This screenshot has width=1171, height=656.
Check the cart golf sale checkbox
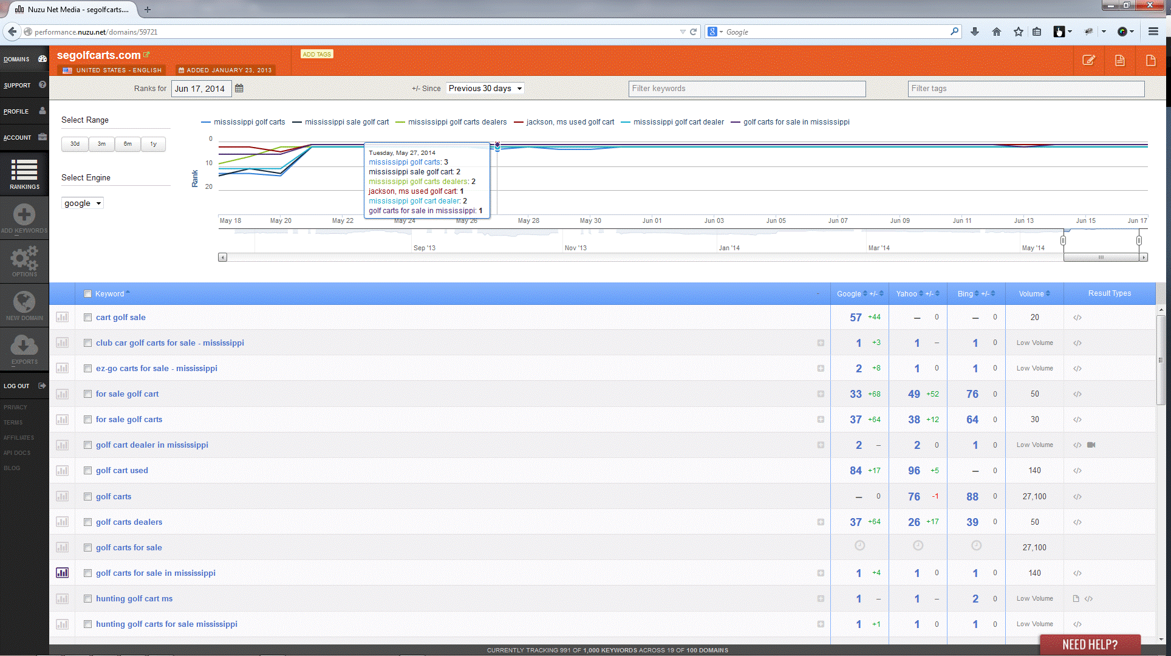(87, 317)
